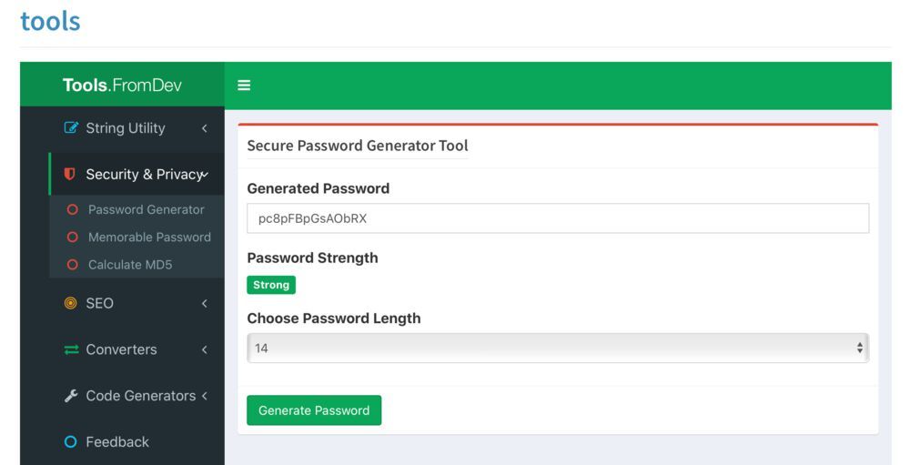The height and width of the screenshot is (465, 910).
Task: Click the Generated Password text field
Action: coord(558,218)
